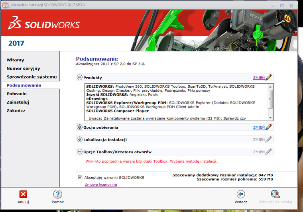Minimize the installation manager window
Image resolution: width=303 pixels, height=212 pixels.
point(272,6)
